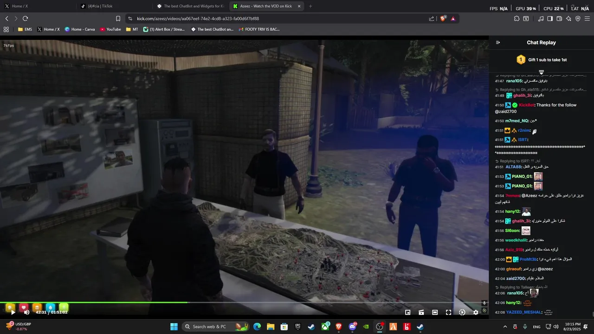Reload the Kick page
The width and height of the screenshot is (594, 334).
click(x=25, y=19)
